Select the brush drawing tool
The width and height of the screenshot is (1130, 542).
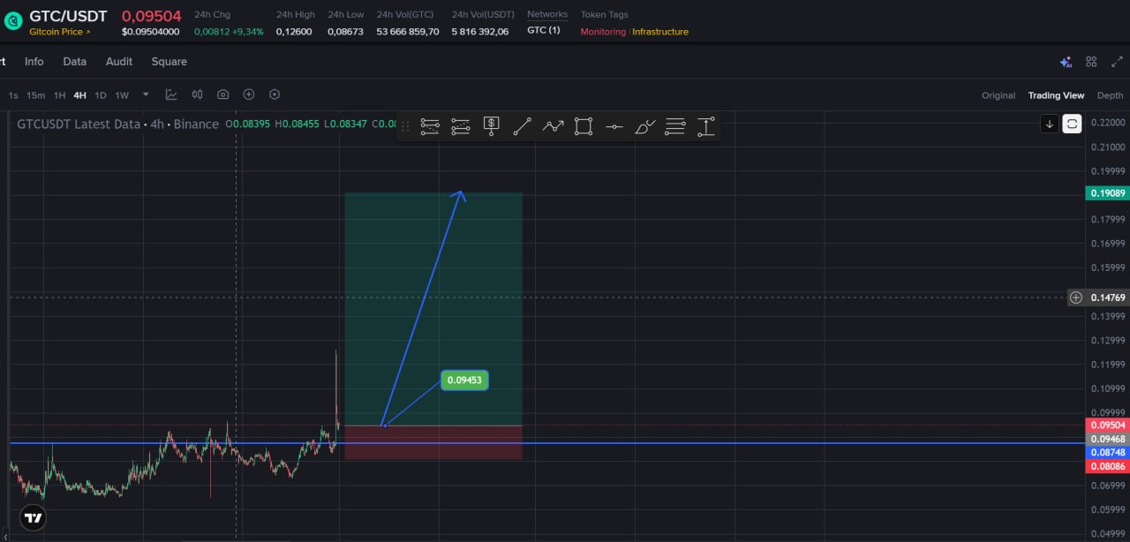(x=645, y=126)
